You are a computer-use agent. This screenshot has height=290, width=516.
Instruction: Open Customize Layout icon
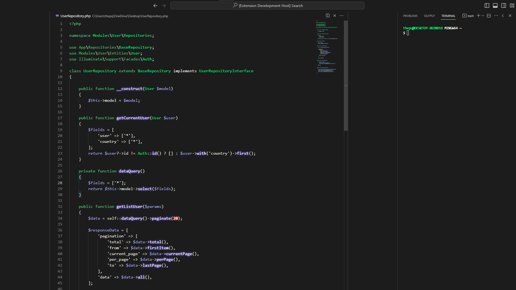(x=512, y=6)
